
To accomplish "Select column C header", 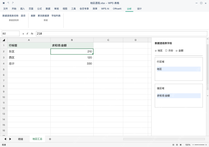I will pos(108,40).
